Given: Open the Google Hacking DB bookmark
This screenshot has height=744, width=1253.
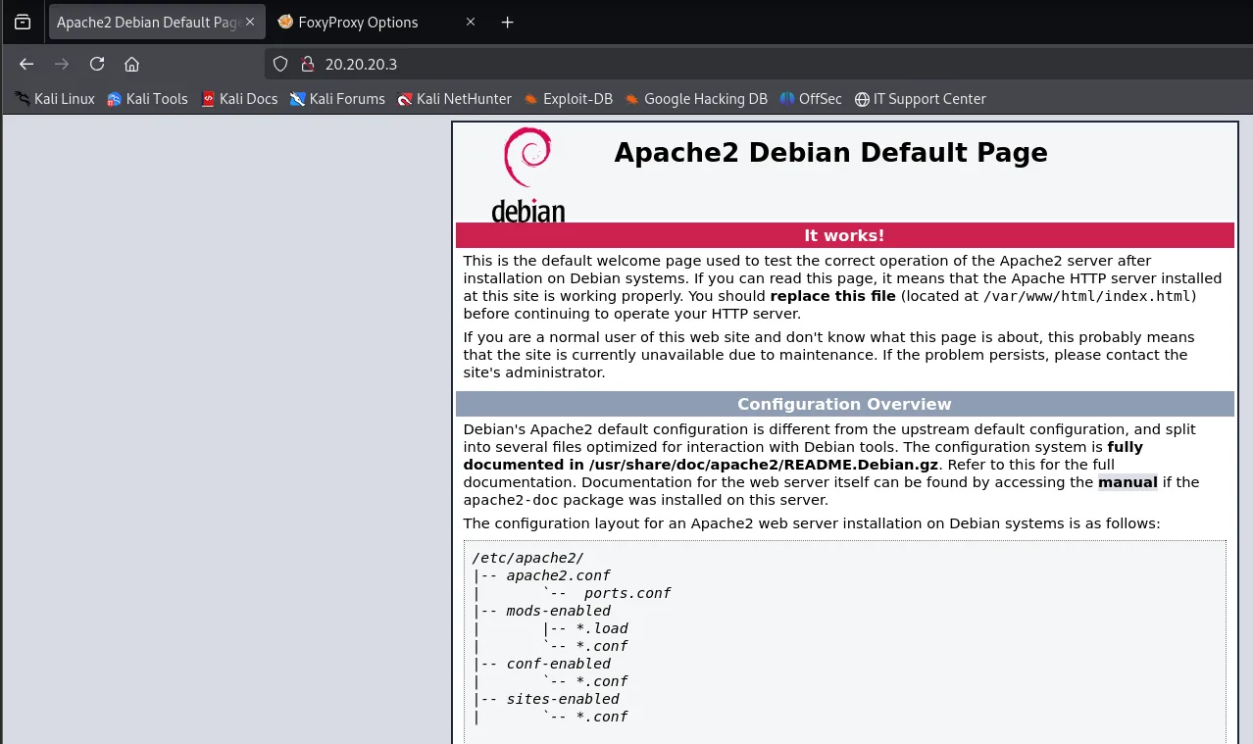Looking at the screenshot, I should click(x=696, y=99).
